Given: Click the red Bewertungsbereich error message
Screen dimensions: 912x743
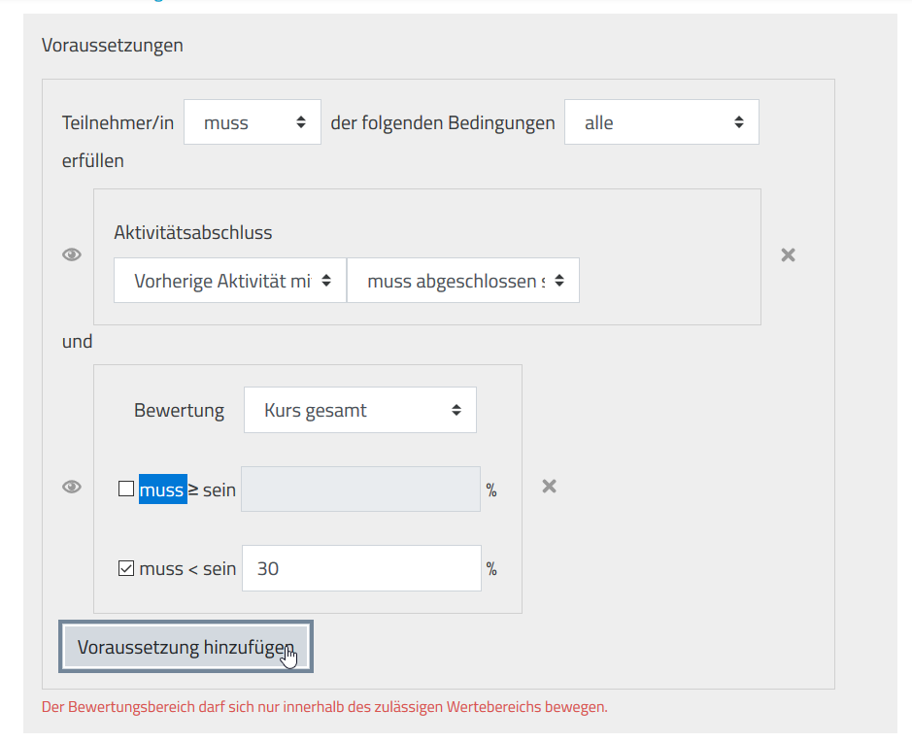Looking at the screenshot, I should pyautogui.click(x=324, y=707).
